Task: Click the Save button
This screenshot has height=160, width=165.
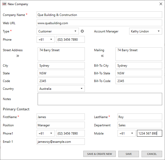Action: (x=129, y=154)
